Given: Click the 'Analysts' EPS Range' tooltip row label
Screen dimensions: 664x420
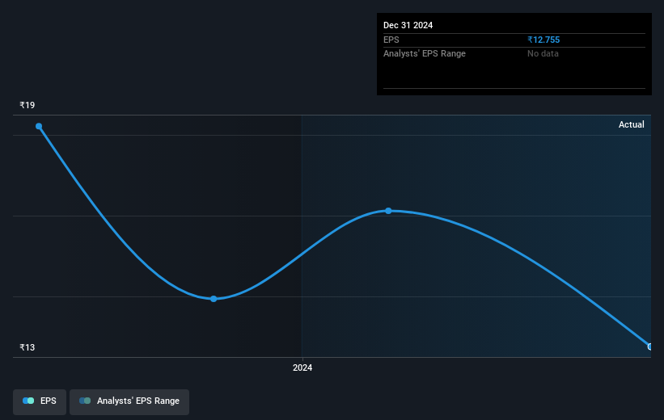Looking at the screenshot, I should [425, 54].
